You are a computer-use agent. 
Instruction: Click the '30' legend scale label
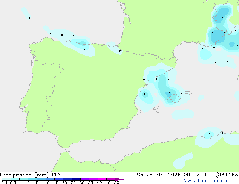coord(82,182)
